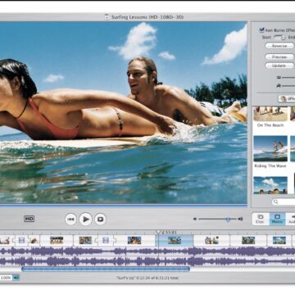
Task: Click the Reverse button
Action: click(x=279, y=46)
